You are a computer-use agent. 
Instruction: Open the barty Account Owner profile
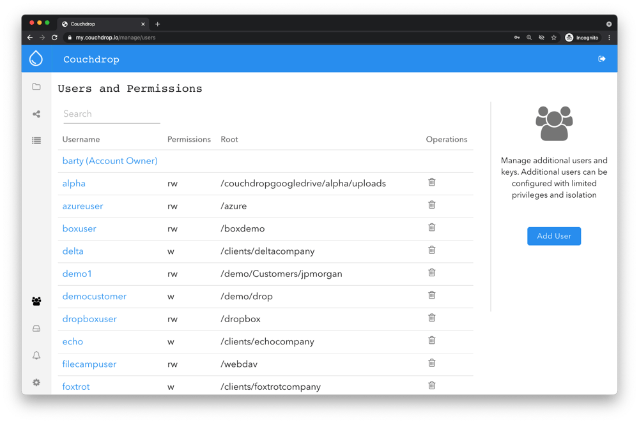[x=109, y=161]
